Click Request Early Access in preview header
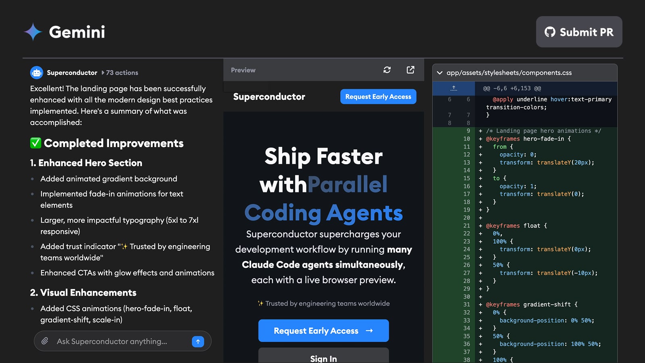Image resolution: width=645 pixels, height=363 pixels. (378, 96)
